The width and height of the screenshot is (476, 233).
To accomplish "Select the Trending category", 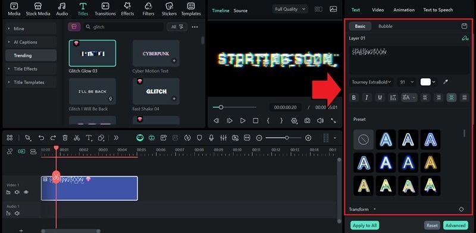I will pyautogui.click(x=31, y=55).
